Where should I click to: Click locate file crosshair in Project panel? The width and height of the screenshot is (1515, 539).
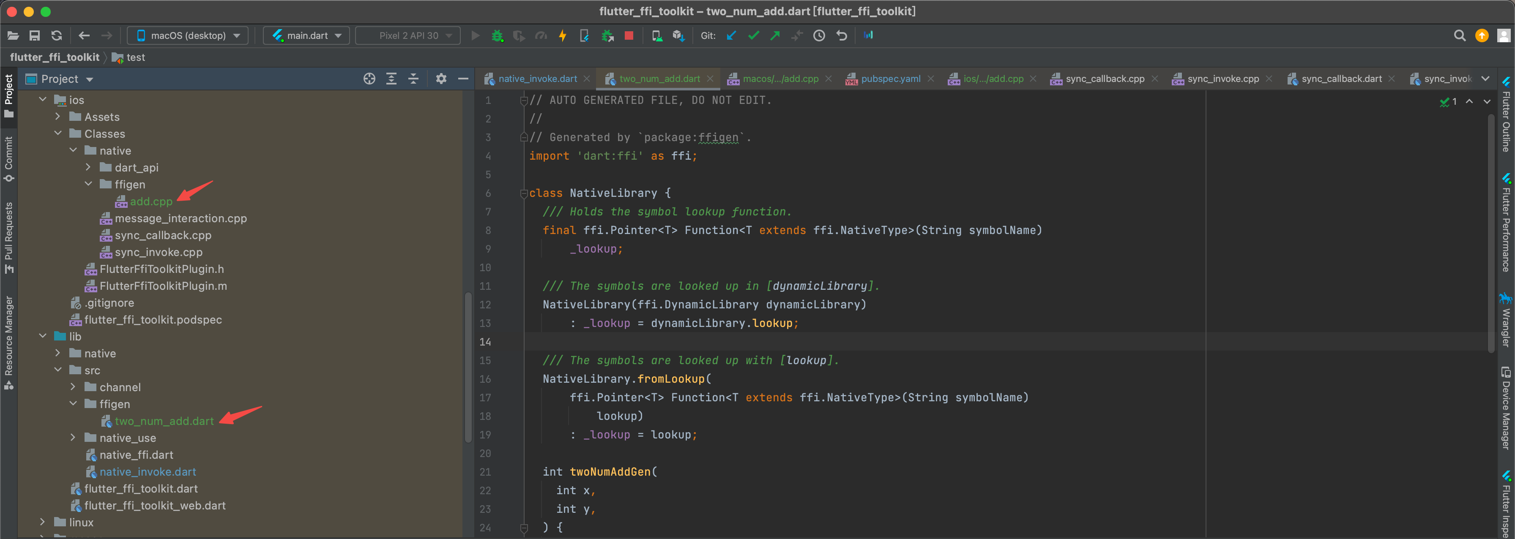coord(369,79)
